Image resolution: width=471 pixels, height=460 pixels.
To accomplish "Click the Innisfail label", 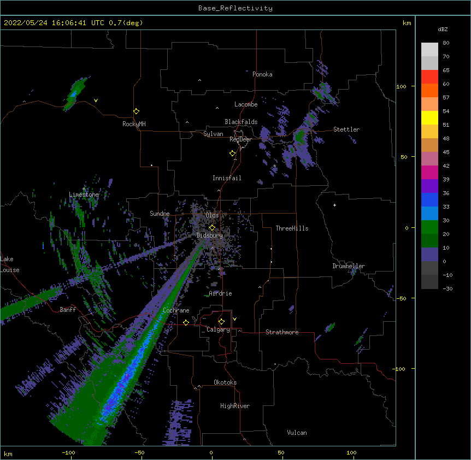I will pos(227,178).
